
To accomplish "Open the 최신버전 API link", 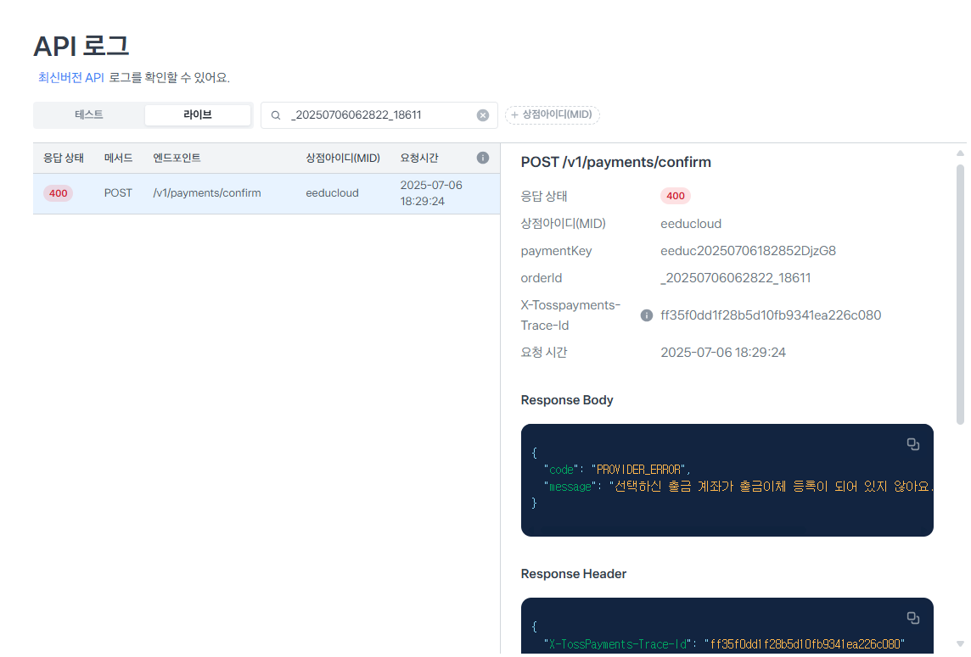I will click(x=71, y=78).
